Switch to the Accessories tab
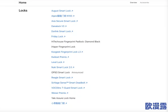The height and width of the screenshot is (112, 168). coord(145,3)
